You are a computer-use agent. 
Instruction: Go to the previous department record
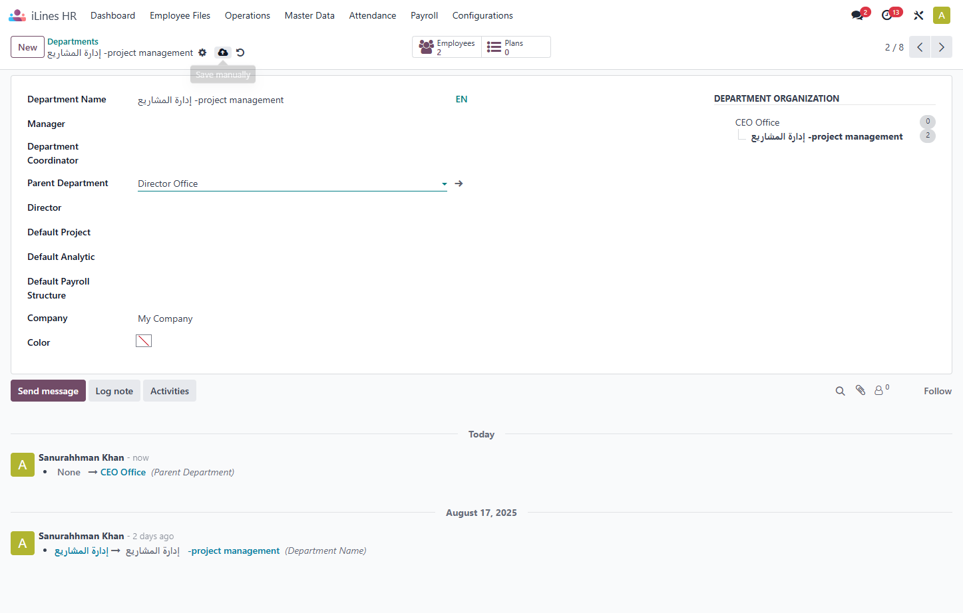[x=920, y=47]
